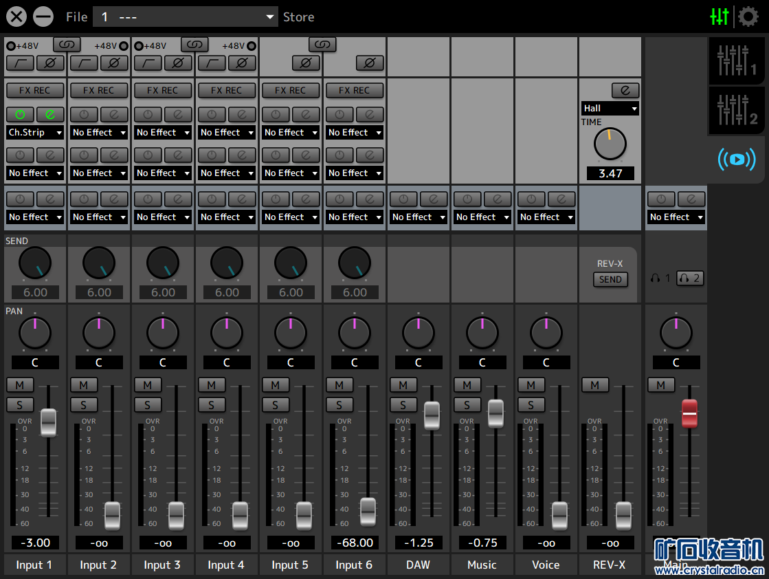
Task: Switch to the Mix 1 tab
Action: (736, 61)
